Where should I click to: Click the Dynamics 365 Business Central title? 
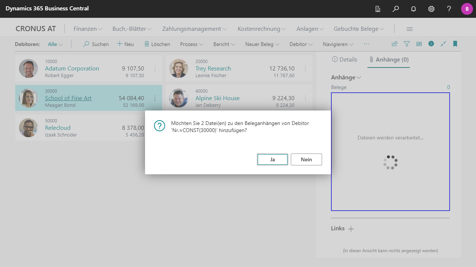pyautogui.click(x=47, y=9)
